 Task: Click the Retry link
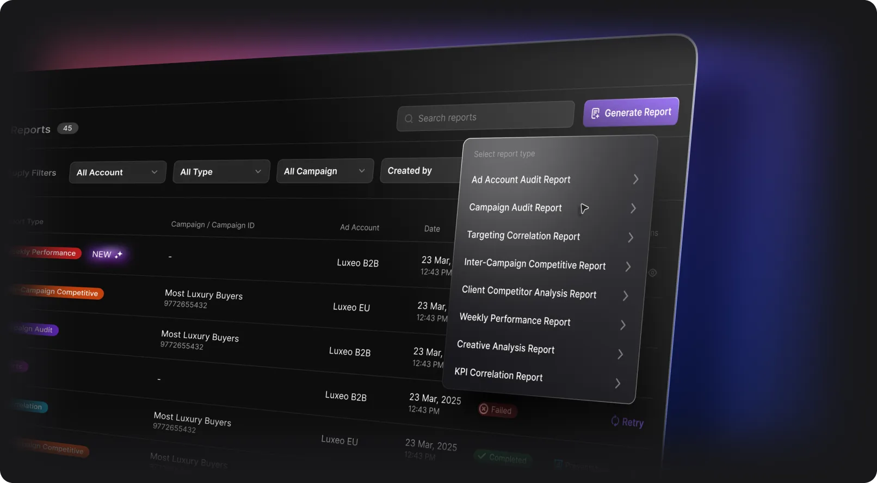627,422
